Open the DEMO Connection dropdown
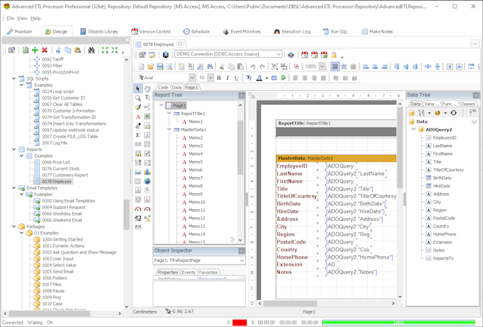The width and height of the screenshot is (483, 327). point(278,55)
